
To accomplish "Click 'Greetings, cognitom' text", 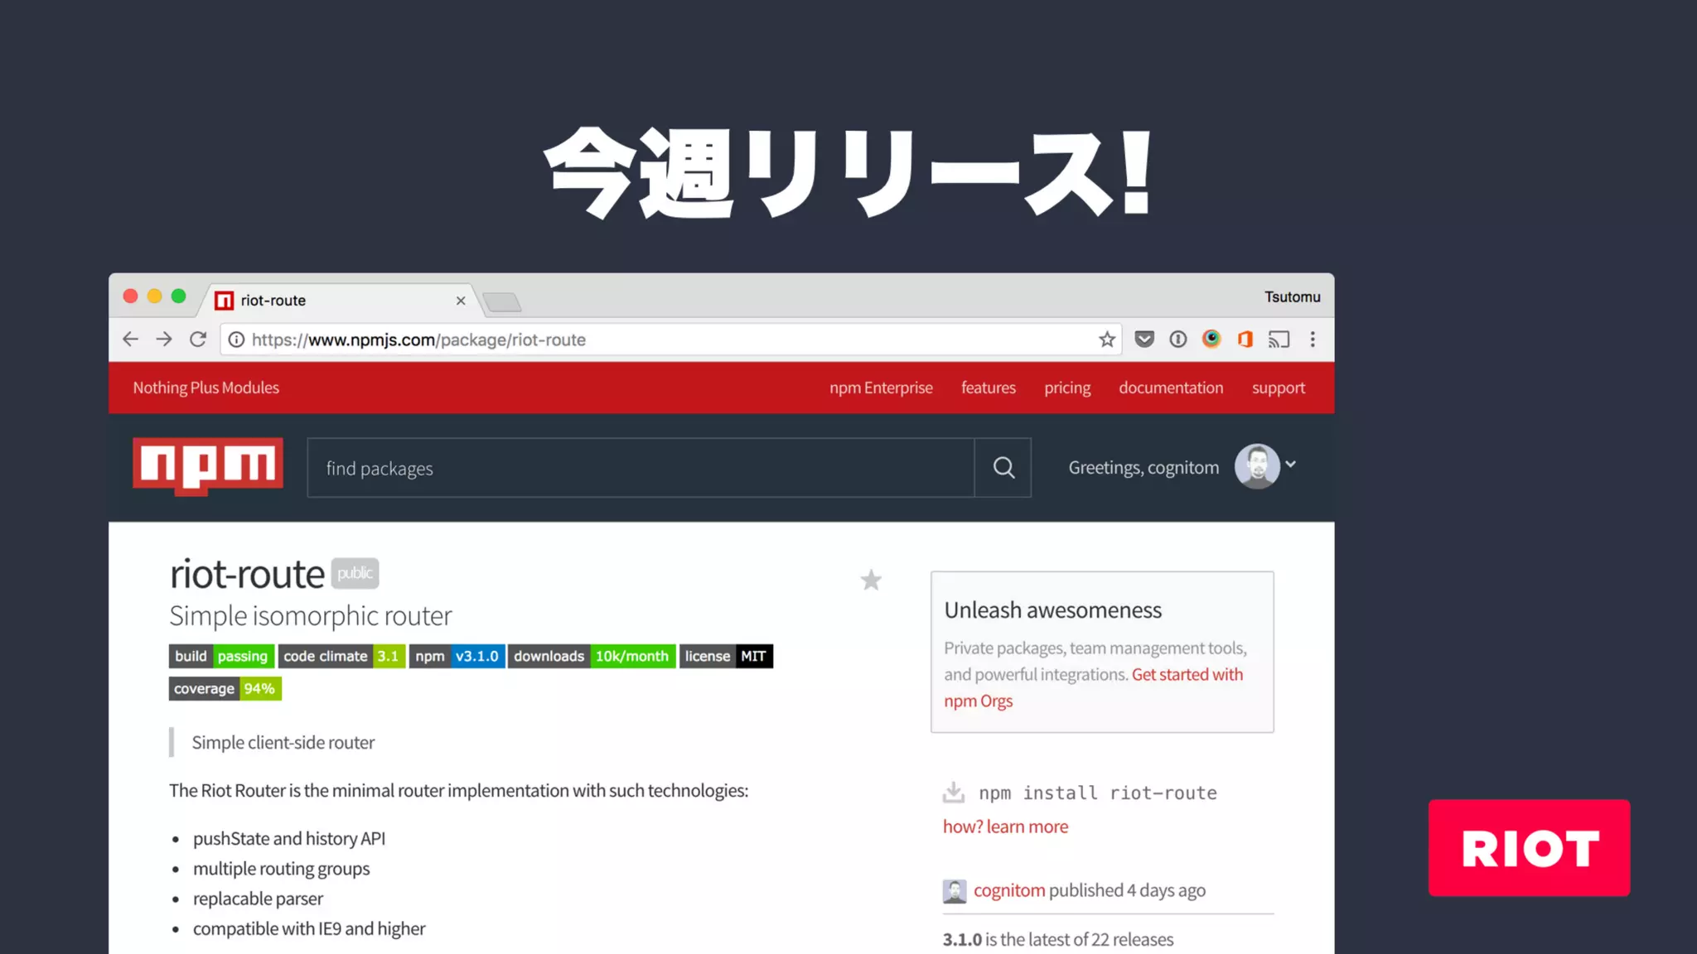I will (x=1143, y=468).
